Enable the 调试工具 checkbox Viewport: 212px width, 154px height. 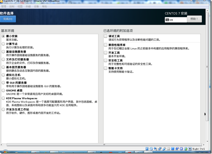(x=106, y=36)
